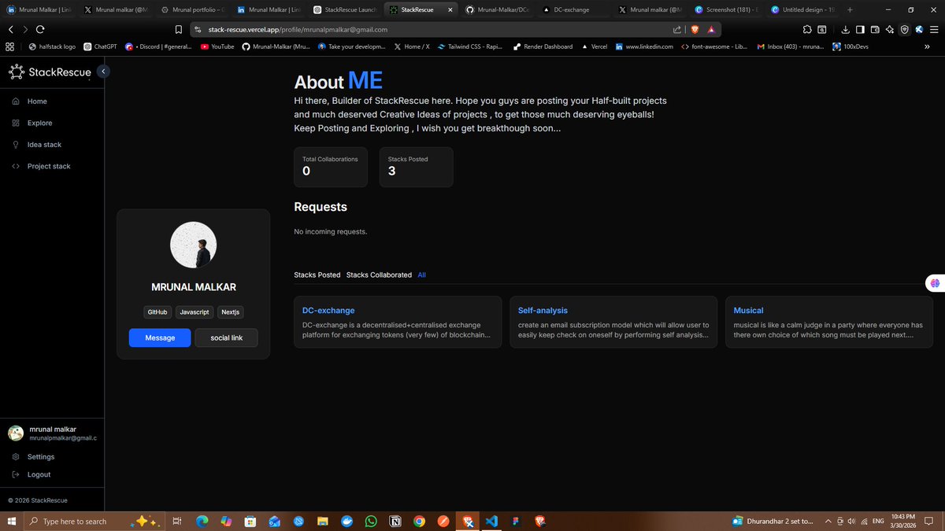945x531 pixels.
Task: Select the Stacks Posted filter tab
Action: [317, 275]
